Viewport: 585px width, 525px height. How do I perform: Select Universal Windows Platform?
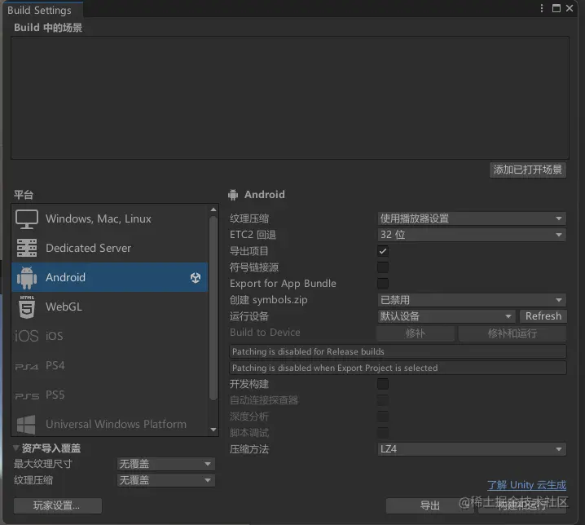[x=110, y=424]
